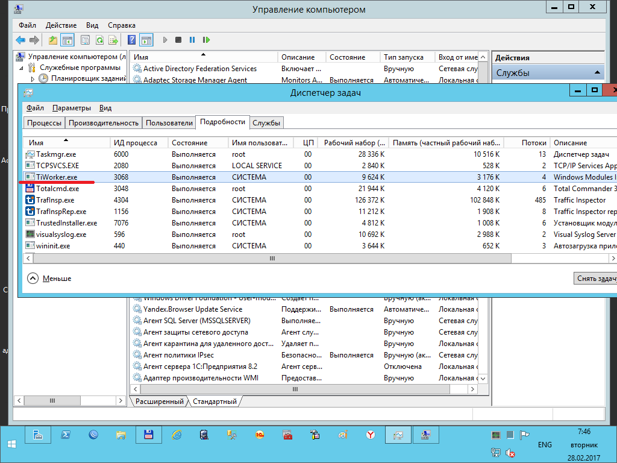Open Server Manager from the taskbar
Viewport: 617px width, 463px height.
[38, 435]
